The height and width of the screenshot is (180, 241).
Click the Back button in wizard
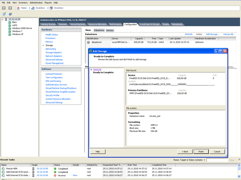tap(185, 152)
